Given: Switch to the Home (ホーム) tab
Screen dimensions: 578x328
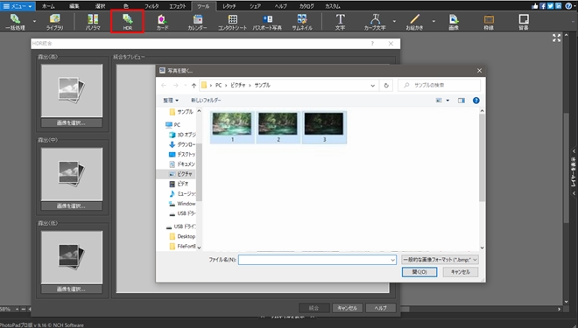Looking at the screenshot, I should [x=48, y=6].
